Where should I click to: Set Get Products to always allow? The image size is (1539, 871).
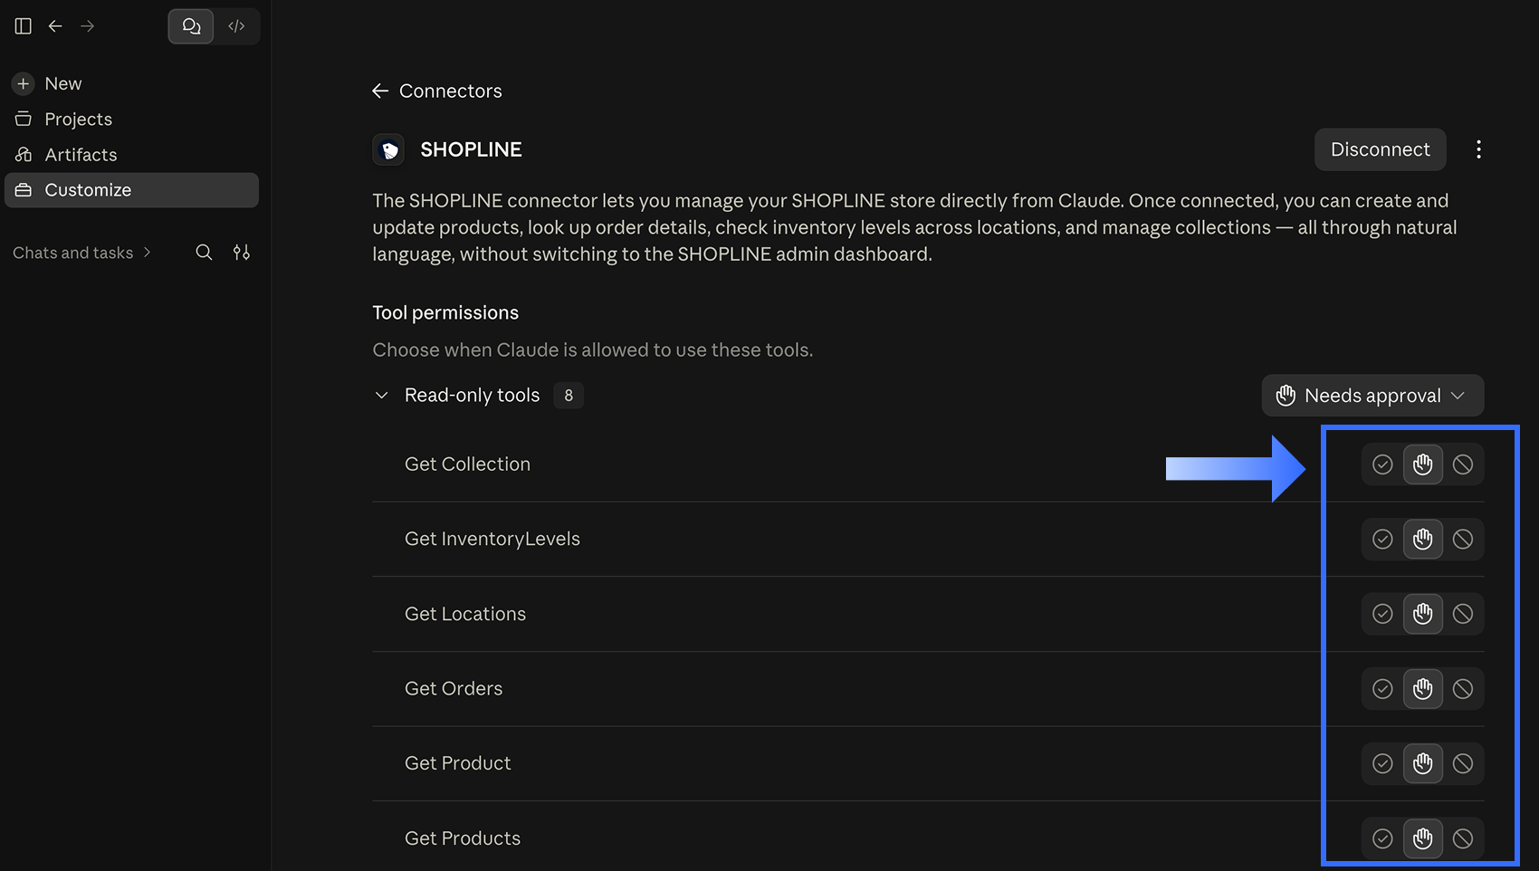coord(1382,838)
